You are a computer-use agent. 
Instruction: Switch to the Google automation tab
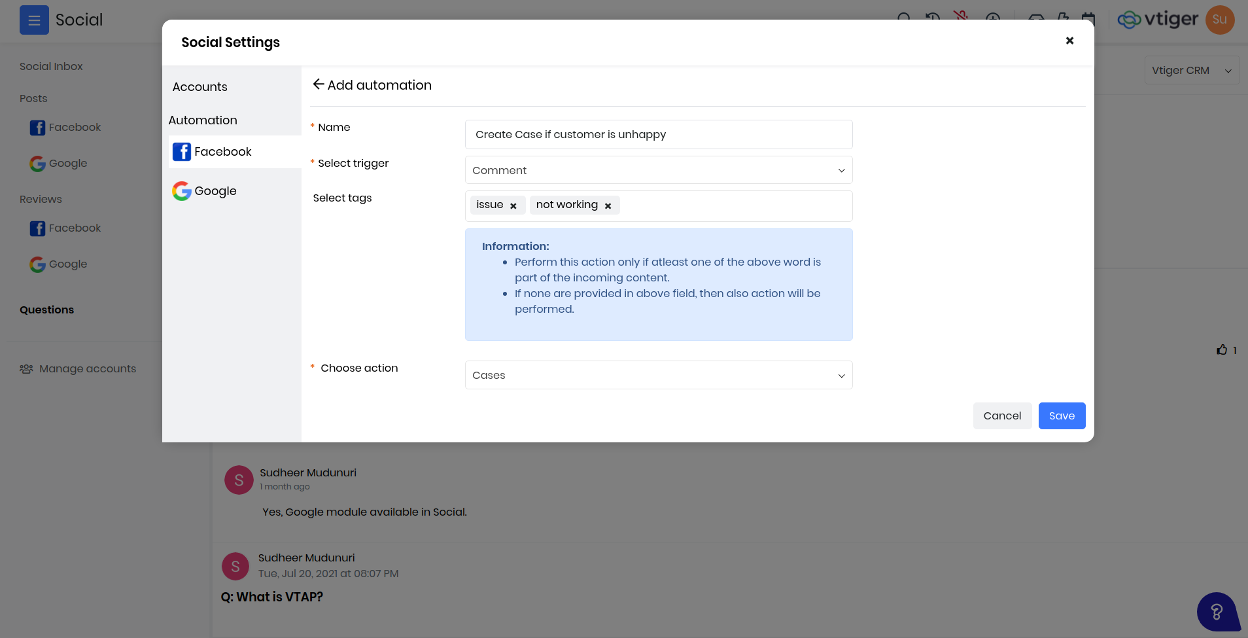pyautogui.click(x=215, y=190)
